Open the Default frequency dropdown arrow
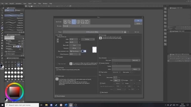The image size is (191, 107). coord(79,54)
